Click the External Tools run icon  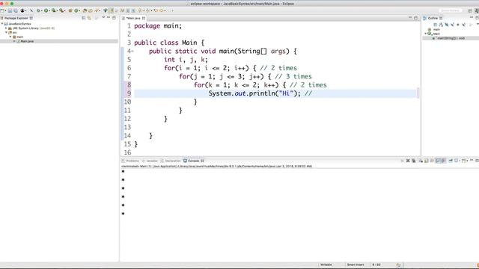61,10
